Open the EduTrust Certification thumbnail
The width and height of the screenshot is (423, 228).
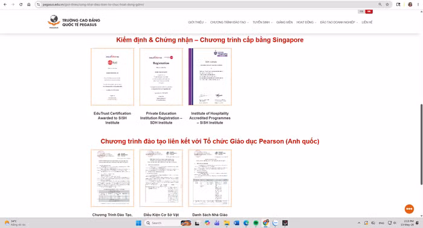click(x=112, y=77)
